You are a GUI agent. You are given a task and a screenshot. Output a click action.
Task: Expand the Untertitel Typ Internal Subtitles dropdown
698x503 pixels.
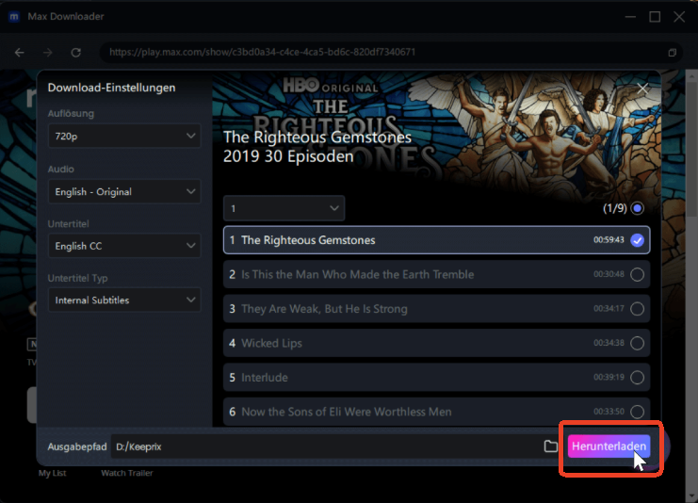[124, 300]
